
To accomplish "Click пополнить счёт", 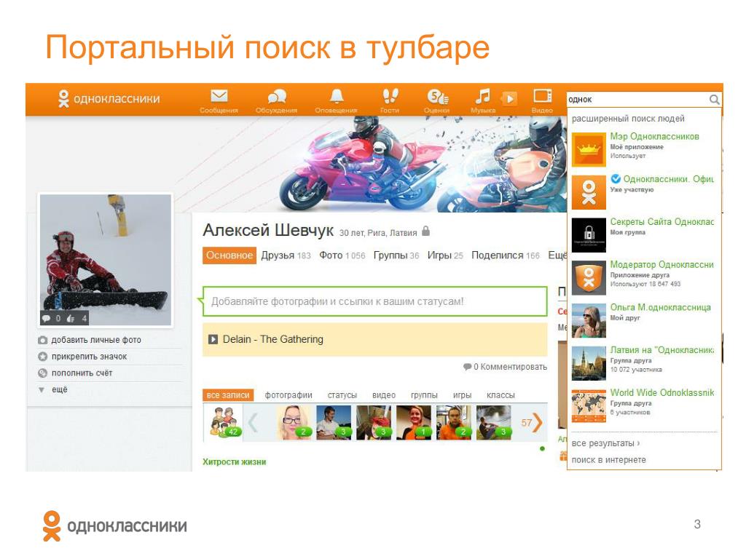I will (82, 373).
